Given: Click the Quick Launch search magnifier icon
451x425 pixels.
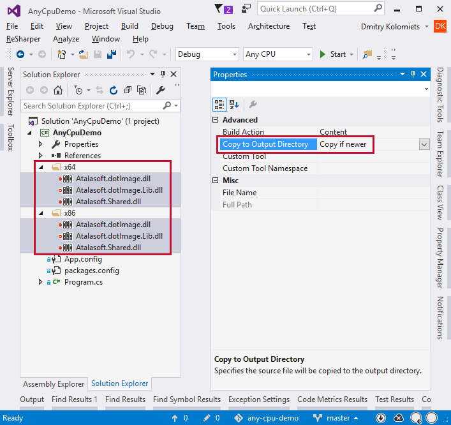Looking at the screenshot, I should click(378, 8).
